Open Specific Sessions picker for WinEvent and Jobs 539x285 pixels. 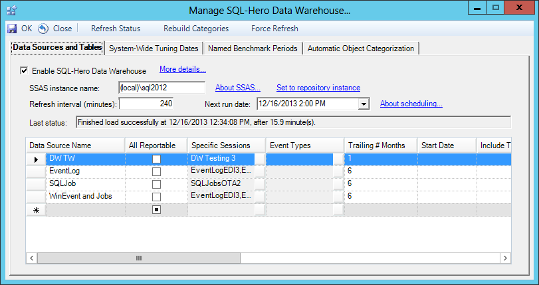point(260,197)
